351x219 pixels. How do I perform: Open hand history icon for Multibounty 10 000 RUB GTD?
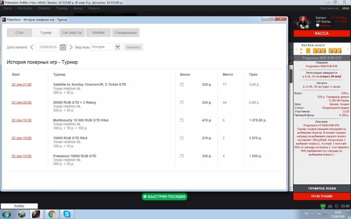point(182,120)
